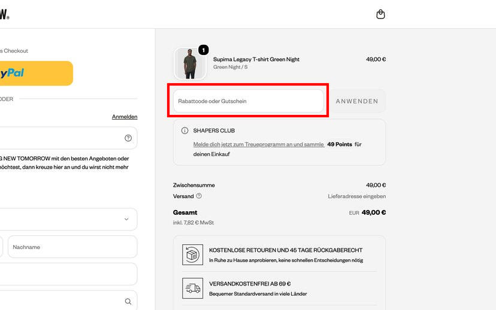Click the free shipping truck icon
Screen dimensions: 496x310
(x=193, y=288)
